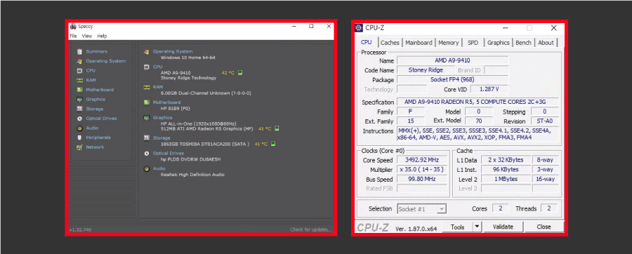Click the Code Name field showing Stoney Ridge
Image resolution: width=632 pixels, height=254 pixels.
coord(426,70)
